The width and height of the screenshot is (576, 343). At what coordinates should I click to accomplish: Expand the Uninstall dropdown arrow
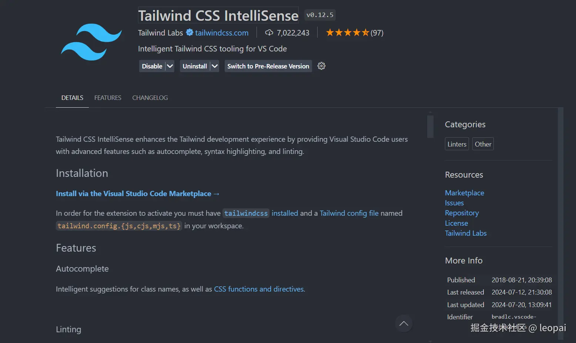214,66
